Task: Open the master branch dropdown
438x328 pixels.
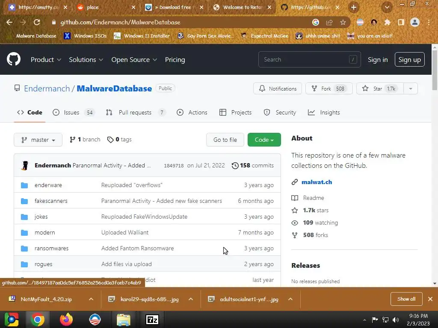Action: click(38, 140)
